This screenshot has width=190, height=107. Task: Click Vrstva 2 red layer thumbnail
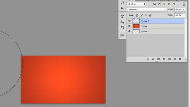coord(136,26)
